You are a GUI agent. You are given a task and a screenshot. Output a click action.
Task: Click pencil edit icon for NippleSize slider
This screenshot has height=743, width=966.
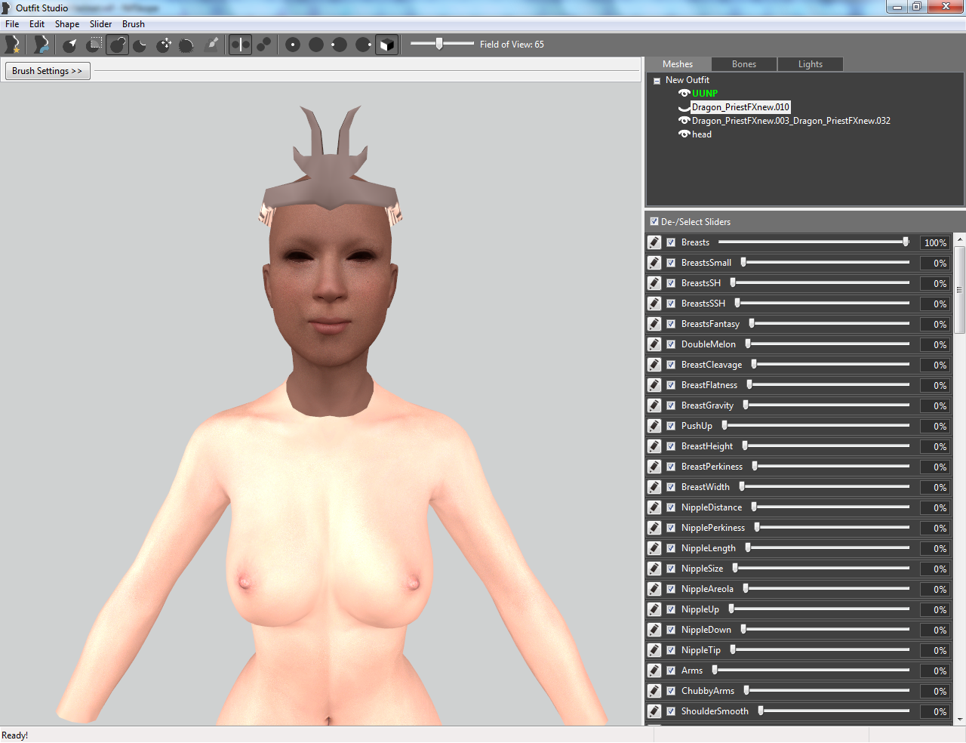pyautogui.click(x=654, y=569)
